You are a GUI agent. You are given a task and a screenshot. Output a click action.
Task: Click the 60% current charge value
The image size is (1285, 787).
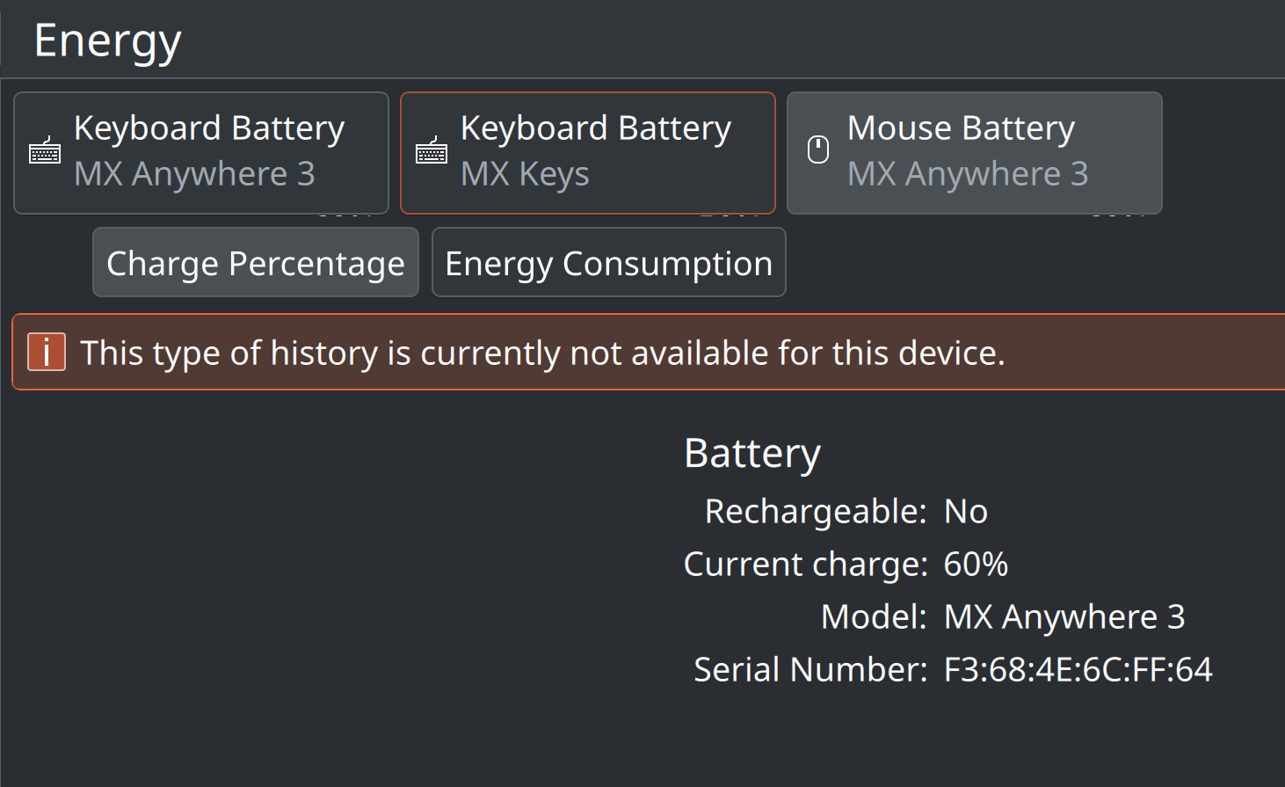tap(976, 564)
